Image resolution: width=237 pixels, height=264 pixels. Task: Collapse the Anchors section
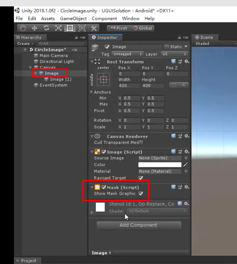pos(91,92)
